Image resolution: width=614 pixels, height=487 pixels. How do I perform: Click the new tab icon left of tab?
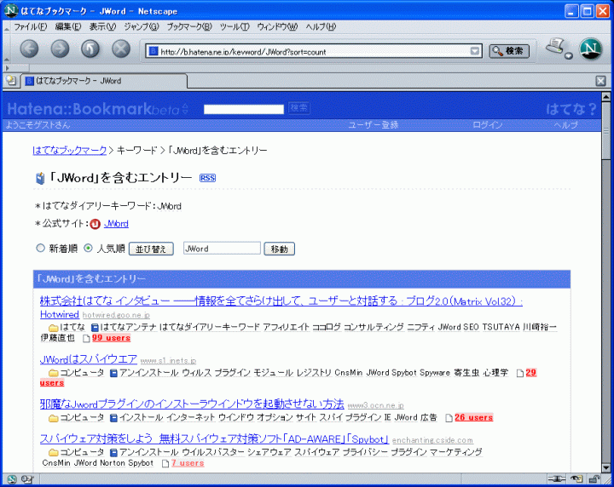[x=11, y=81]
